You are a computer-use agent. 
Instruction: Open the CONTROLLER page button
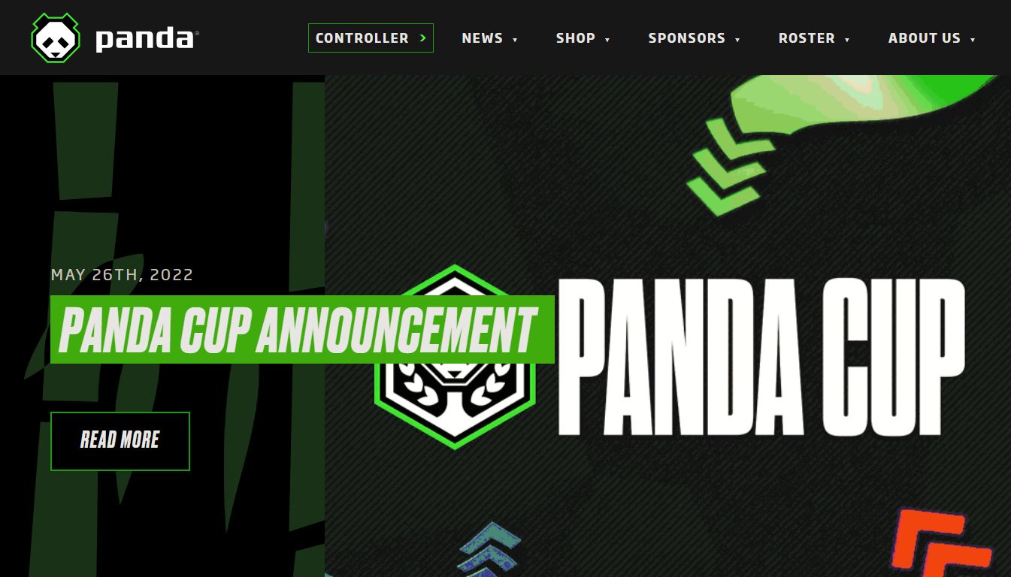tap(371, 38)
